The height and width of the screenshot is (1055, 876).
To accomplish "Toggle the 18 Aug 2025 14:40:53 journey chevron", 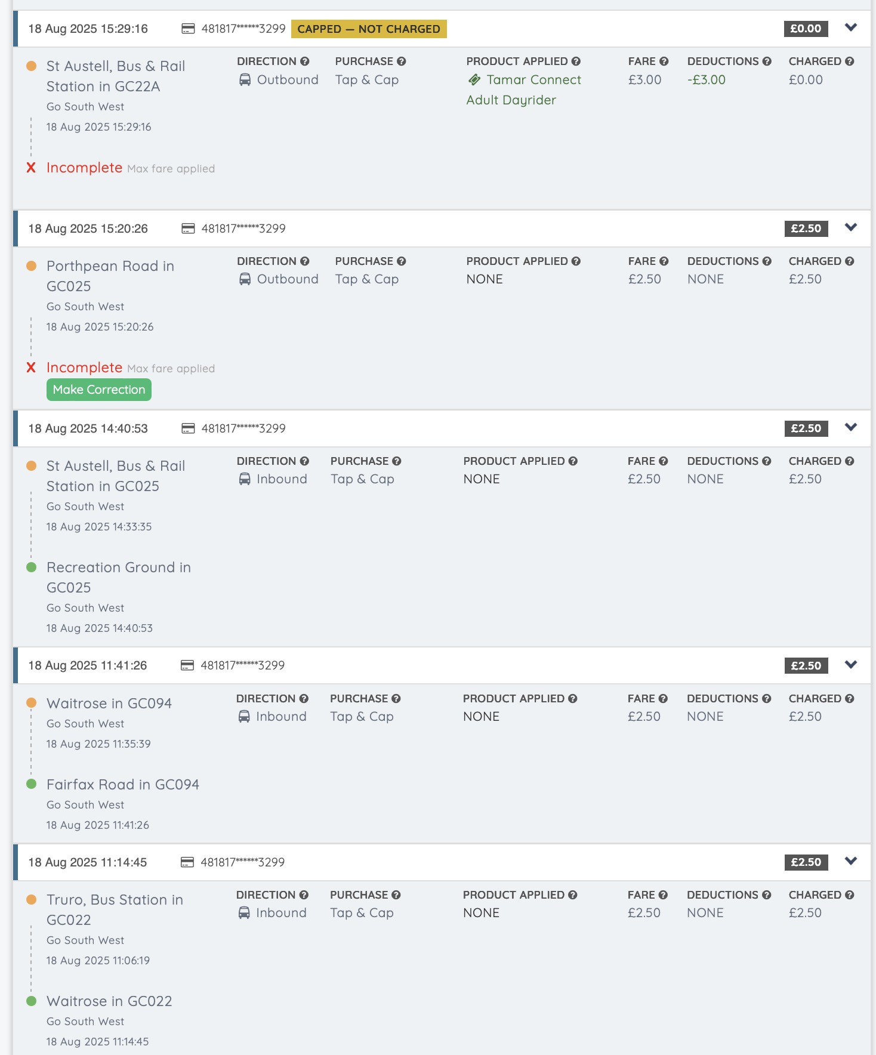I will click(x=851, y=427).
